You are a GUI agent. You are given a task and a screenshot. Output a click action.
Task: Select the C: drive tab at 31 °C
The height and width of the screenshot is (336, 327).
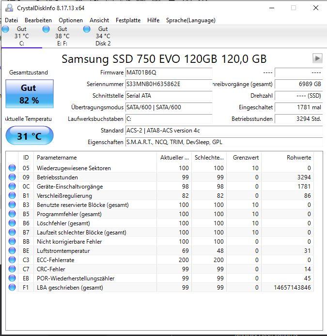click(x=21, y=36)
